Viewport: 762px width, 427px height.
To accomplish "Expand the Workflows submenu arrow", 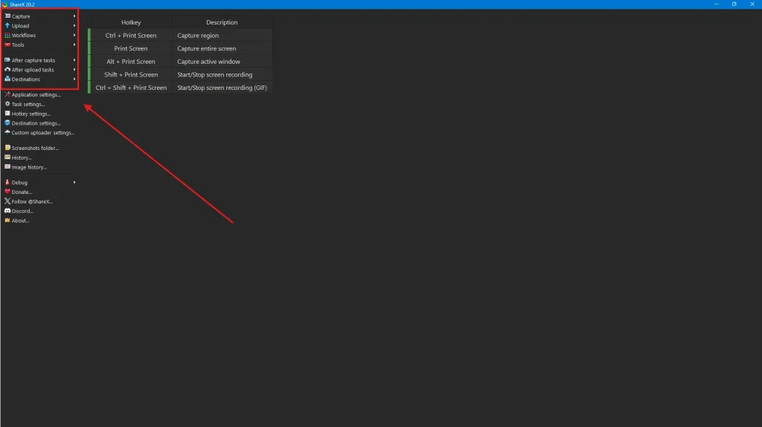I will (74, 35).
